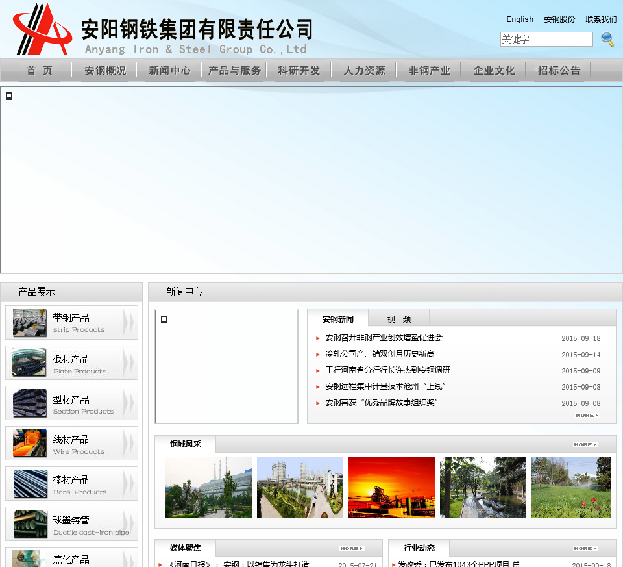623x567 pixels.
Task: Open 发改委 industry news article
Action: point(459,563)
